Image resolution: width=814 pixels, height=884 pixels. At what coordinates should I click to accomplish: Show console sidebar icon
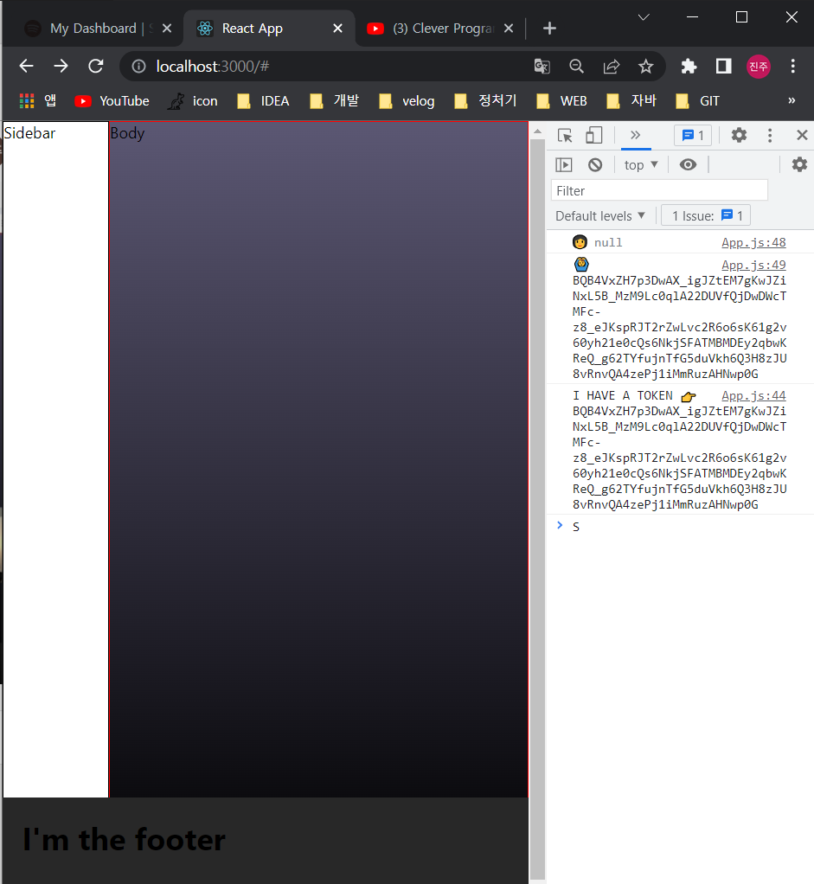564,164
